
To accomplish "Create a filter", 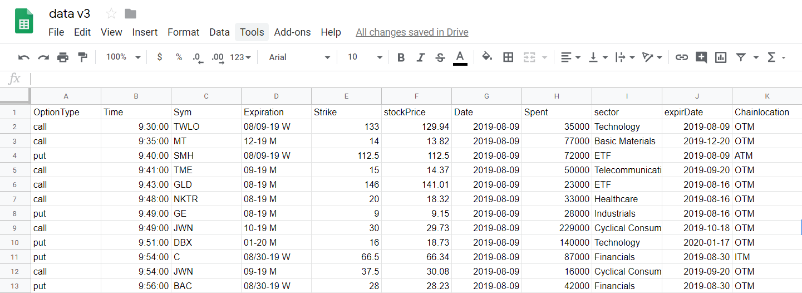I will point(741,57).
